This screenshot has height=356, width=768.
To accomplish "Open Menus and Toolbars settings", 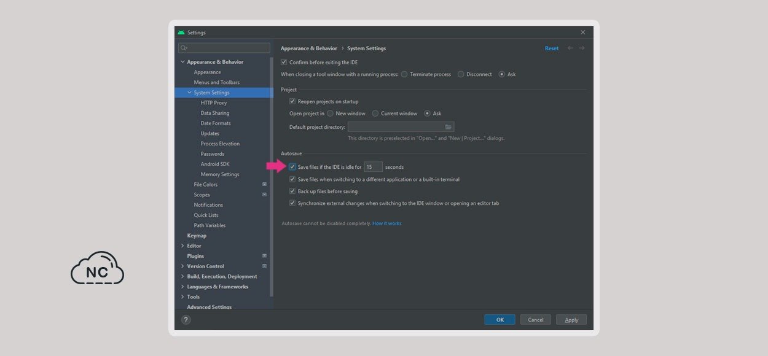I will pos(217,82).
